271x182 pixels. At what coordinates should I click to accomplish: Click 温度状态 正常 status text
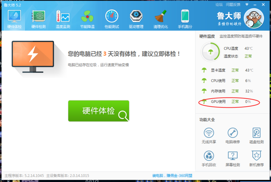tap(248, 56)
